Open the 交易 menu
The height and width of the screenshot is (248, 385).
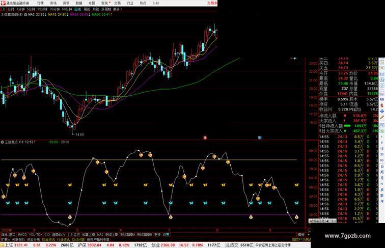117,3
